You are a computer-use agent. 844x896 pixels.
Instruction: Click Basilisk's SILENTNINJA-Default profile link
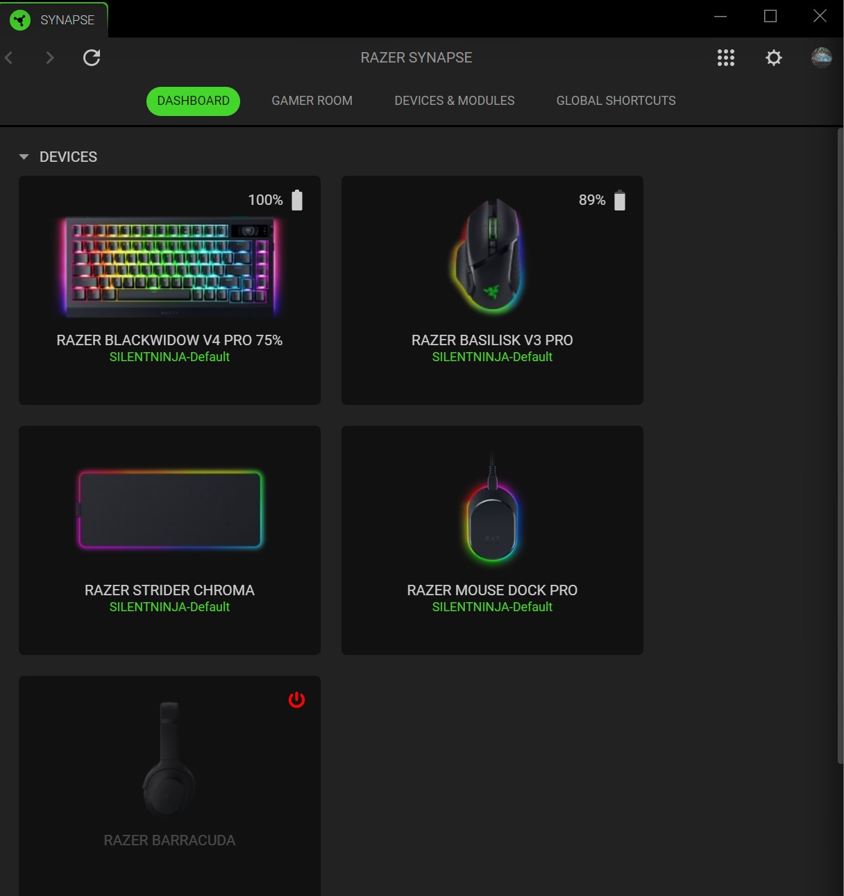click(492, 357)
